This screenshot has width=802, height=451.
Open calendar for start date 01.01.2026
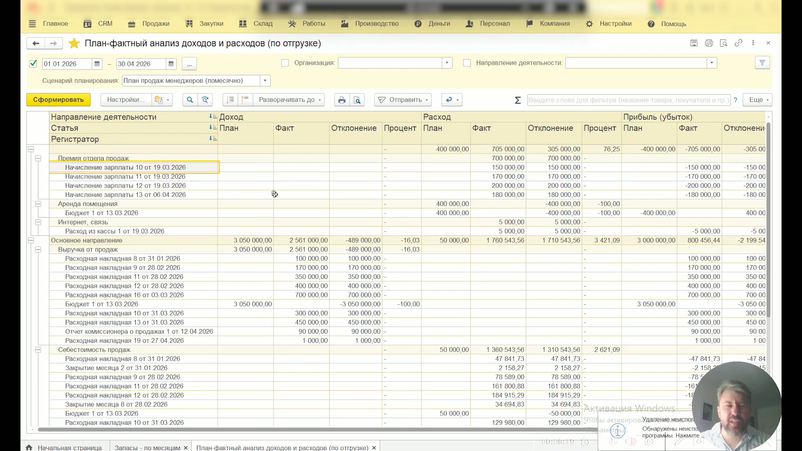coord(97,64)
